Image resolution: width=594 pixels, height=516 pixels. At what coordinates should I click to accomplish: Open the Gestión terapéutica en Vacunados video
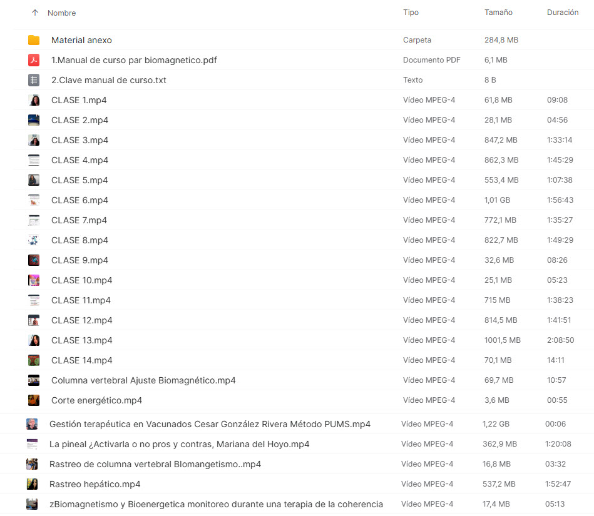(x=210, y=424)
